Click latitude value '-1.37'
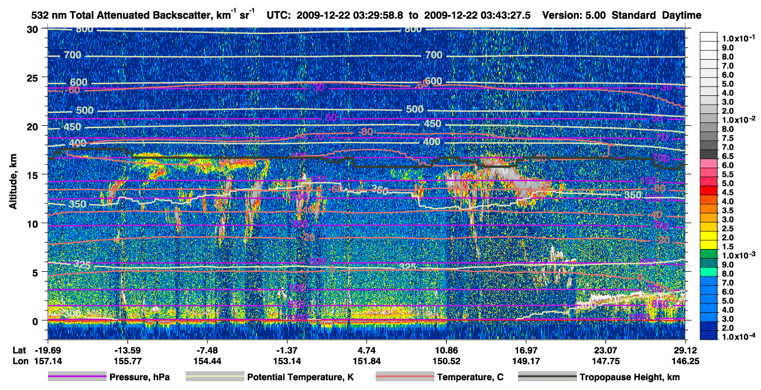The width and height of the screenshot is (761, 390). pyautogui.click(x=286, y=350)
